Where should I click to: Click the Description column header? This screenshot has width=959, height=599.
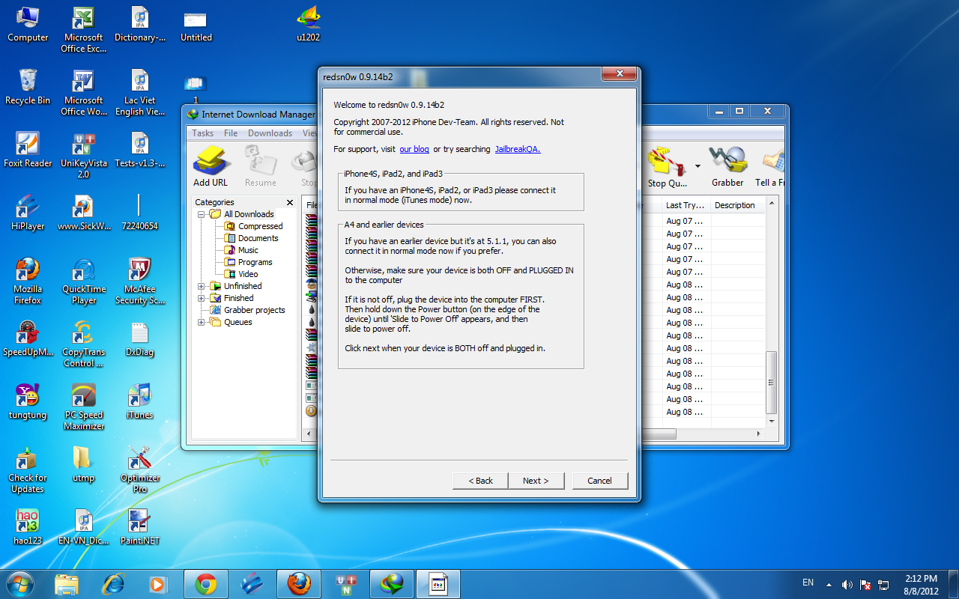click(x=736, y=205)
